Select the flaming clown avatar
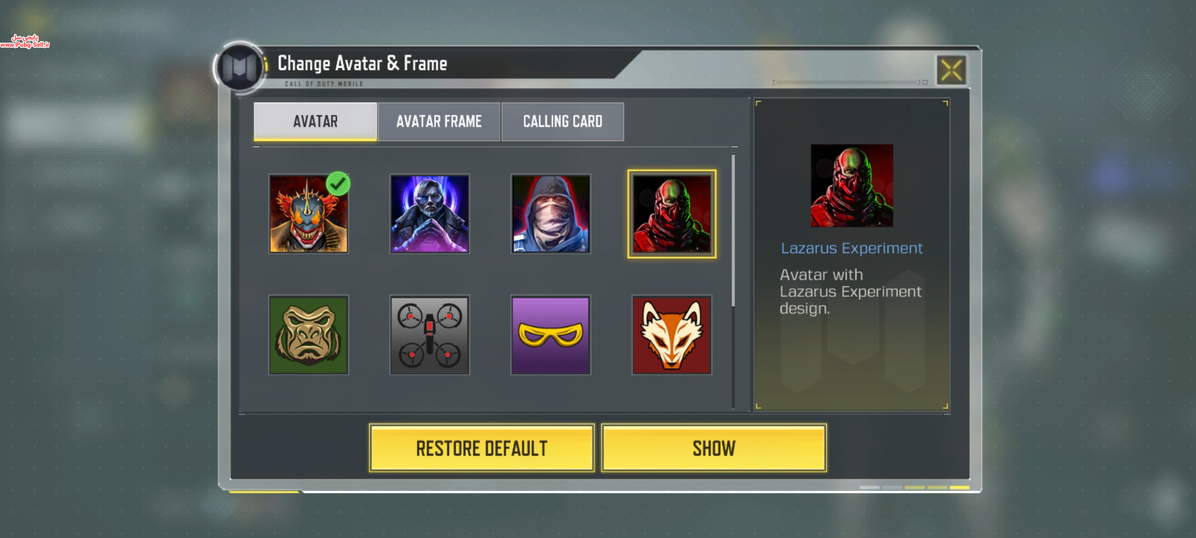This screenshot has width=1196, height=538. point(308,214)
